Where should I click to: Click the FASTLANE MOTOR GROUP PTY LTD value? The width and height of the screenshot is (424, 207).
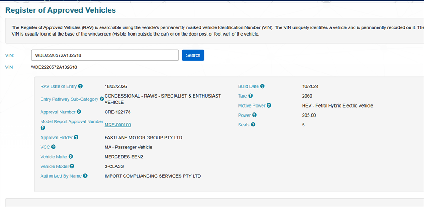(143, 138)
